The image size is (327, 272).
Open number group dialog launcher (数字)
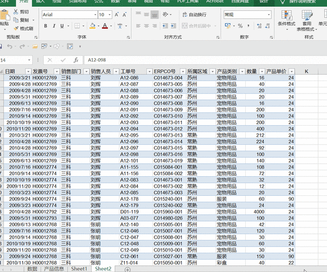point(271,37)
